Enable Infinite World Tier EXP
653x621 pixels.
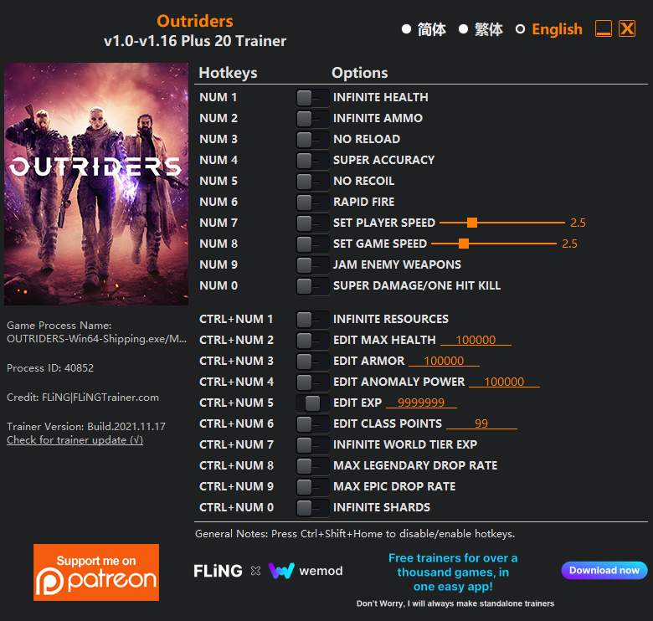[312, 445]
